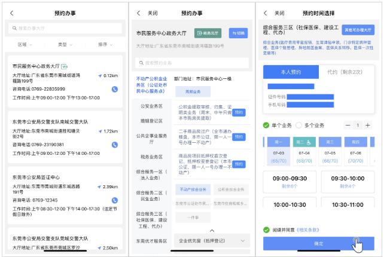Open 排序 sort dropdown

105,45
